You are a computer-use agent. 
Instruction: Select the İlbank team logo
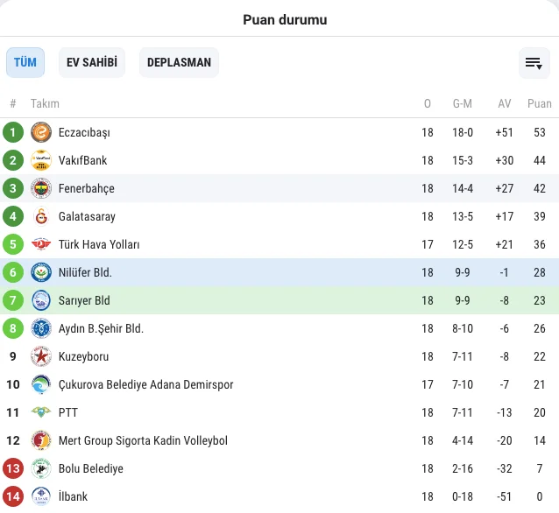[41, 496]
